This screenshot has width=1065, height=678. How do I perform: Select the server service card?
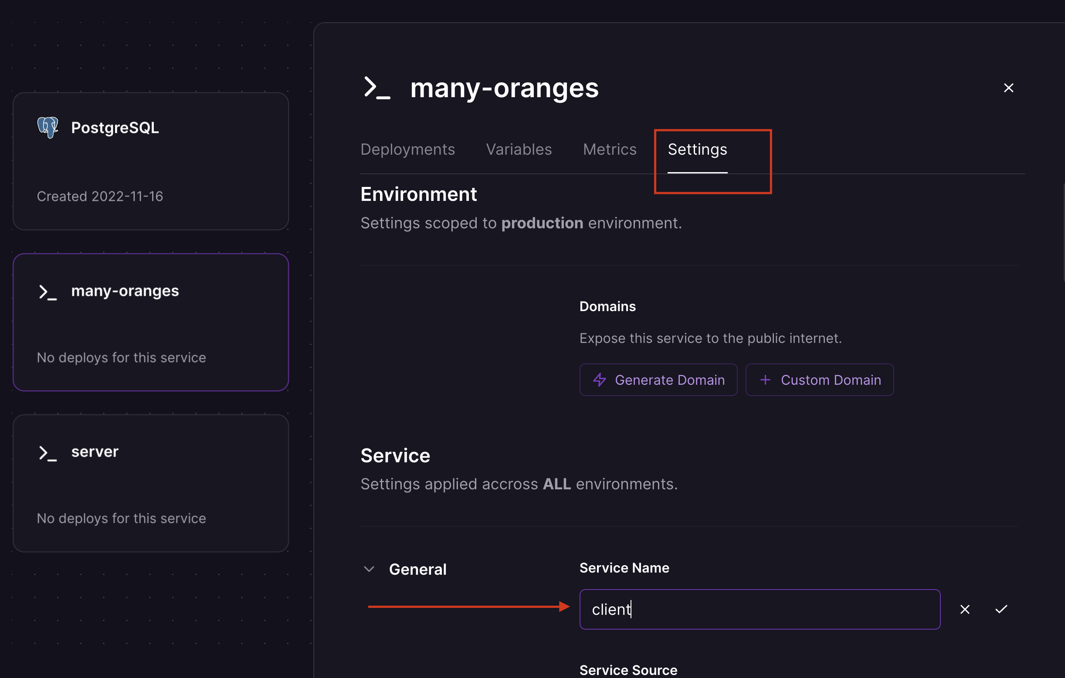(x=150, y=483)
